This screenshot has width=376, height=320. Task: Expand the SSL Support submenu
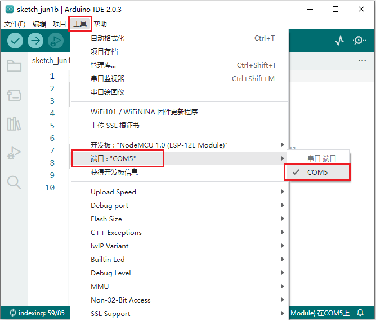click(x=180, y=313)
